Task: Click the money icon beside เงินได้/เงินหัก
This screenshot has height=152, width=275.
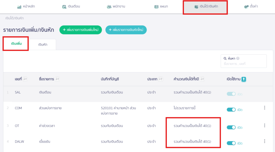Action: (196, 7)
